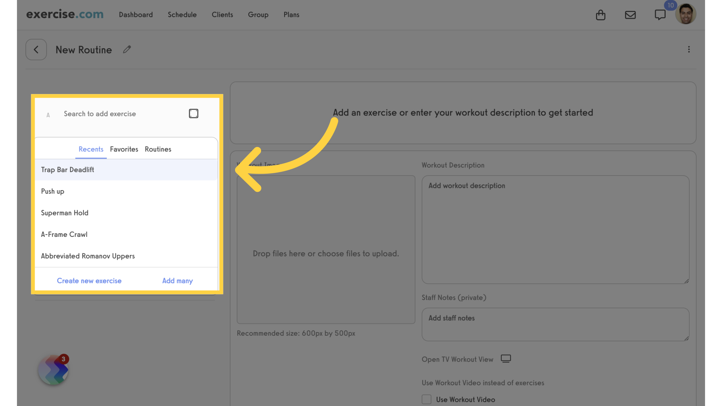
Task: Click Add staff notes private input field
Action: [x=555, y=323]
